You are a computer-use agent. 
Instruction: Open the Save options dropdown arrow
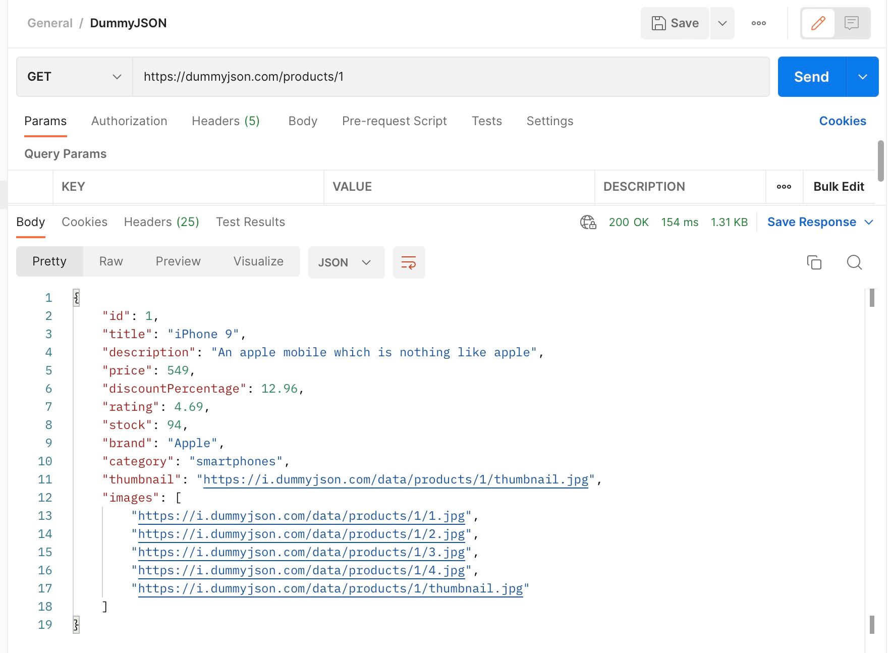(722, 23)
